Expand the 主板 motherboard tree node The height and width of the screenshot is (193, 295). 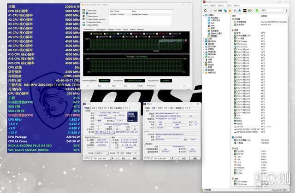[204, 39]
